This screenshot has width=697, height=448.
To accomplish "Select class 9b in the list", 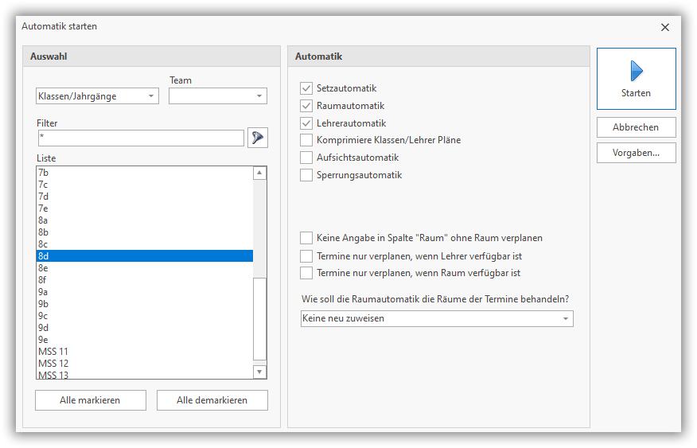I will point(145,304).
